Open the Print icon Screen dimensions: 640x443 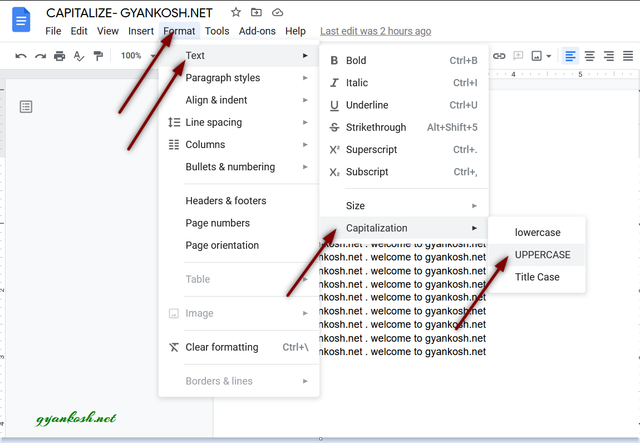click(x=60, y=55)
